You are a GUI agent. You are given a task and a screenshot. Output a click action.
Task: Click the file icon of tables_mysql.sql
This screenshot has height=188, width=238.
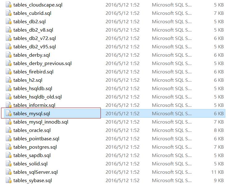coord(9,113)
